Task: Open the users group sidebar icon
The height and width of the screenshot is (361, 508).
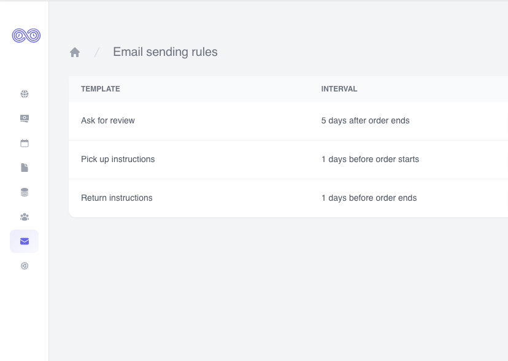Action: [25, 217]
